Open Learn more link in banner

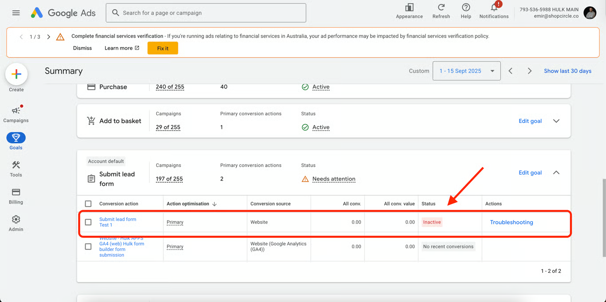click(x=122, y=48)
